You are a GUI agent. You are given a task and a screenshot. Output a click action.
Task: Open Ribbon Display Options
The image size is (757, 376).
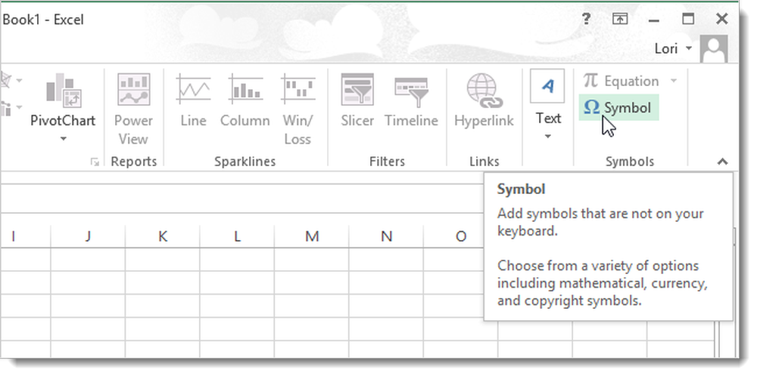click(x=620, y=19)
